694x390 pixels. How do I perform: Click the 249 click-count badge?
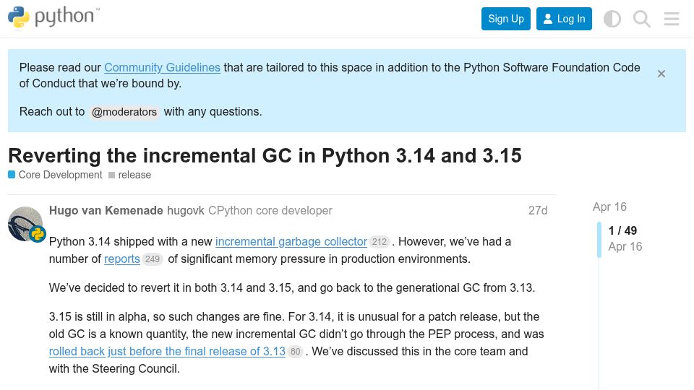tap(153, 259)
